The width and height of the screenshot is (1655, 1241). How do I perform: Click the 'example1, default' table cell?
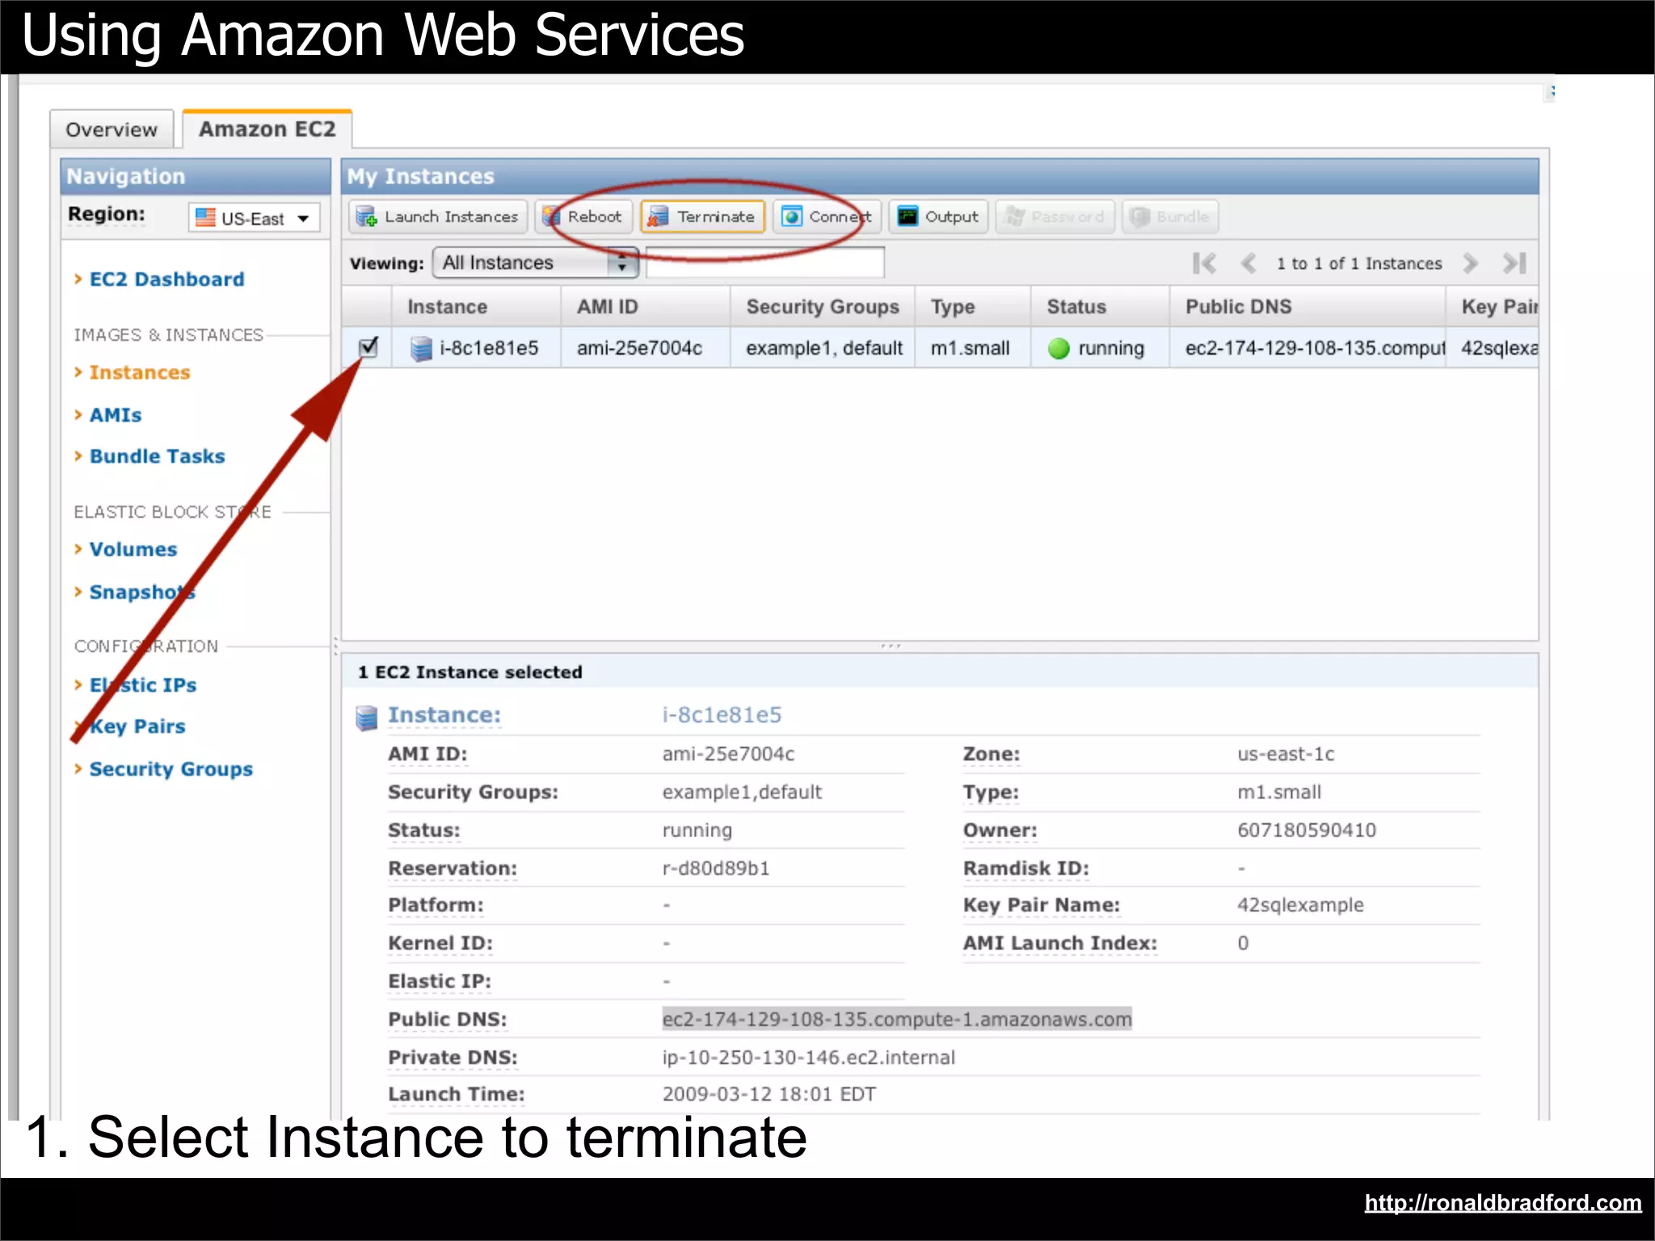(824, 348)
